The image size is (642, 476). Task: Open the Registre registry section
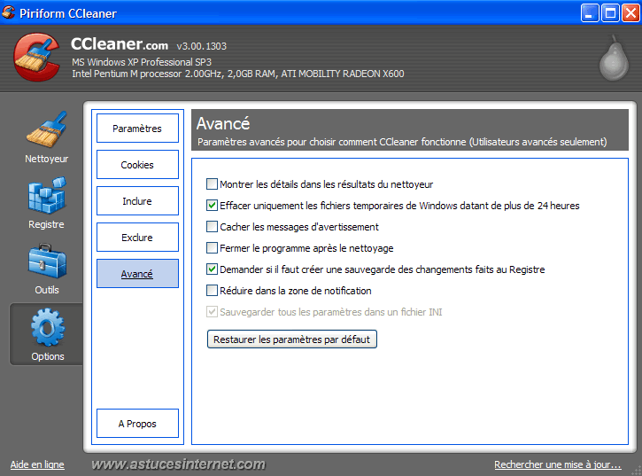46,203
